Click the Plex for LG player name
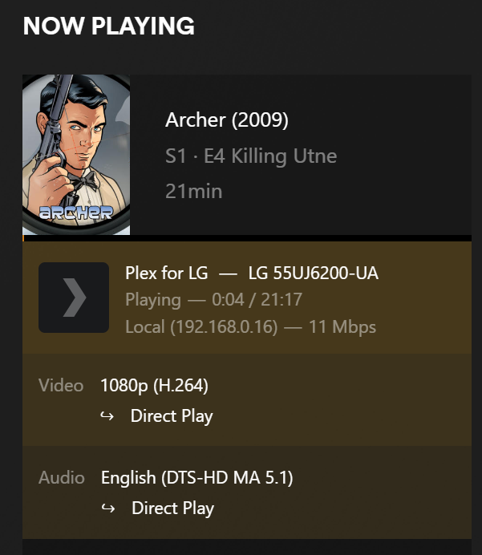The height and width of the screenshot is (555, 482). point(167,273)
